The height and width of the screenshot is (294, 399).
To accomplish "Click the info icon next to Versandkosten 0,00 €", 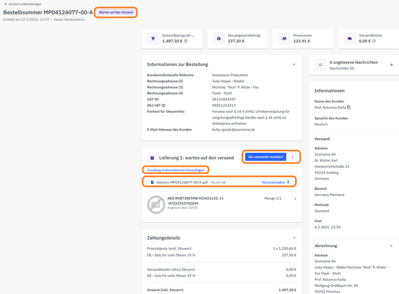I will click(x=374, y=41).
